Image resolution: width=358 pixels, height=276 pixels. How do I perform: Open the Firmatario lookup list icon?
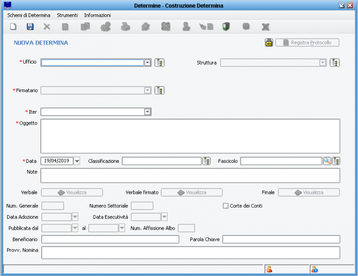[159, 90]
